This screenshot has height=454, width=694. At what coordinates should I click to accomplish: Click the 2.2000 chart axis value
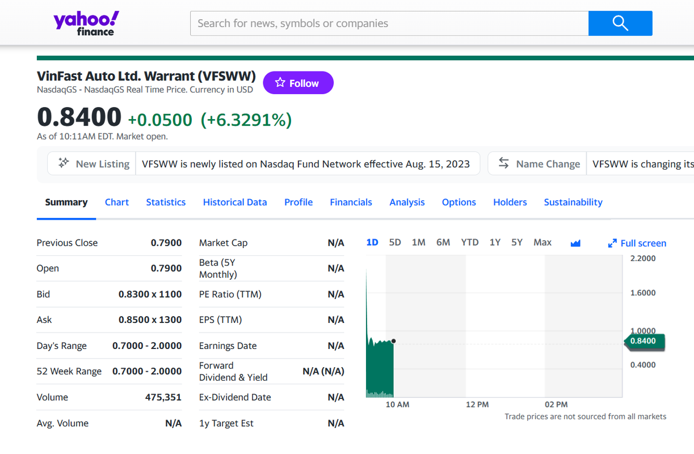point(643,258)
